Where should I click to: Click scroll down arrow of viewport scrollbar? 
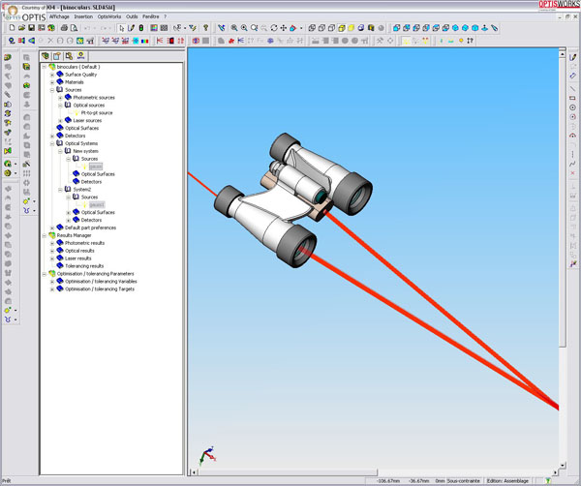click(563, 465)
